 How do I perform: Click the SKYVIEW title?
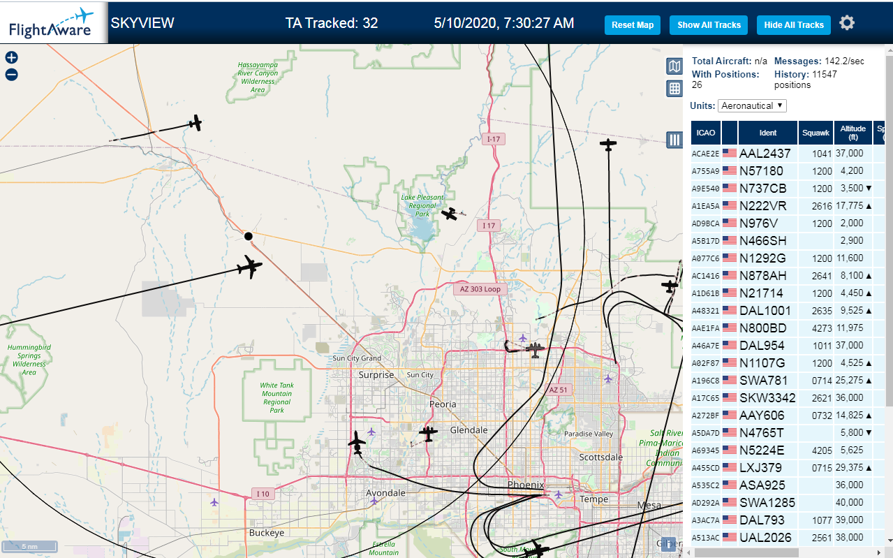pos(142,23)
